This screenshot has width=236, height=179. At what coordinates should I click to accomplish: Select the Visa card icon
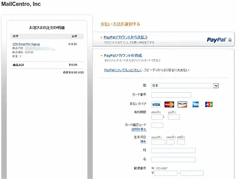point(156,105)
